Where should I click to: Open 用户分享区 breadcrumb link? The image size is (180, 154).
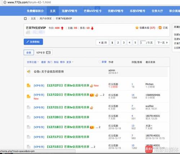click(46, 18)
